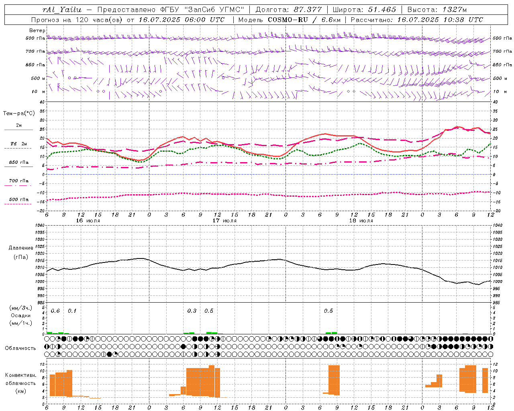Click the 0.6 precipitation value
The image size is (514, 411).
click(x=55, y=311)
